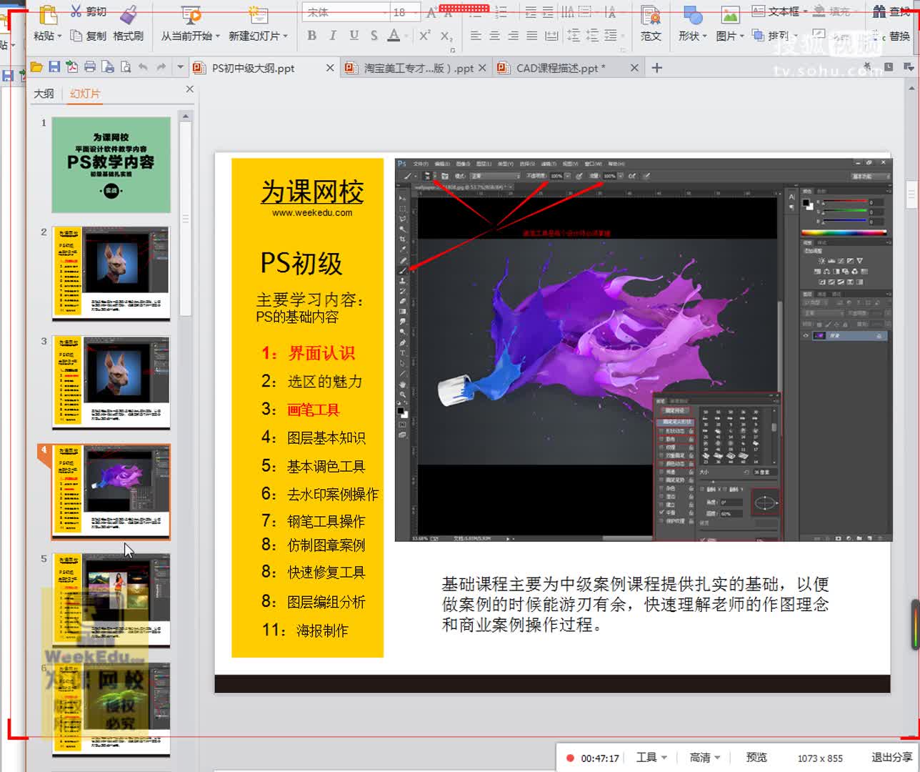Select slide 2 thumbnail in panel
The width and height of the screenshot is (920, 772).
[x=111, y=272]
